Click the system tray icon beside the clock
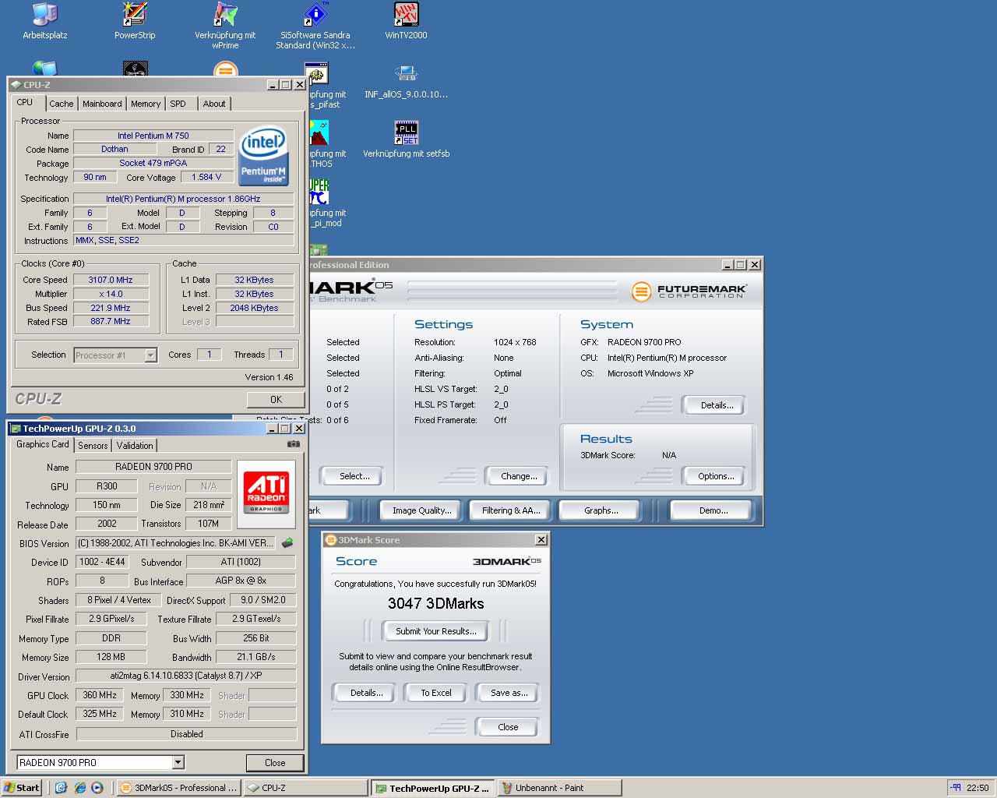 (956, 788)
